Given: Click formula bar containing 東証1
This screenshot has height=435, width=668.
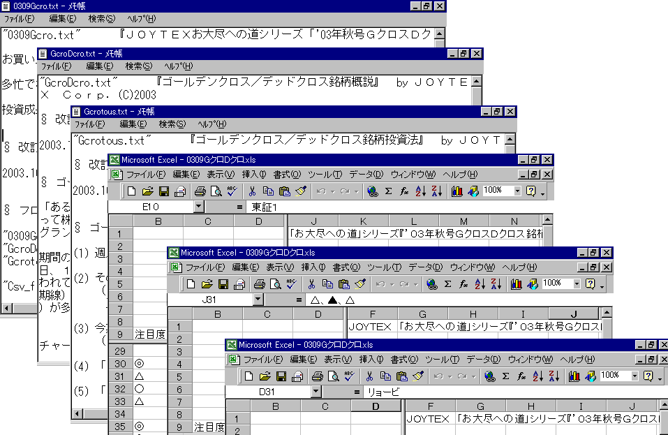Looking at the screenshot, I should coord(399,207).
